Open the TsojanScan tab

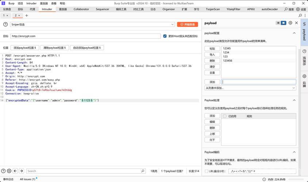click(213, 9)
